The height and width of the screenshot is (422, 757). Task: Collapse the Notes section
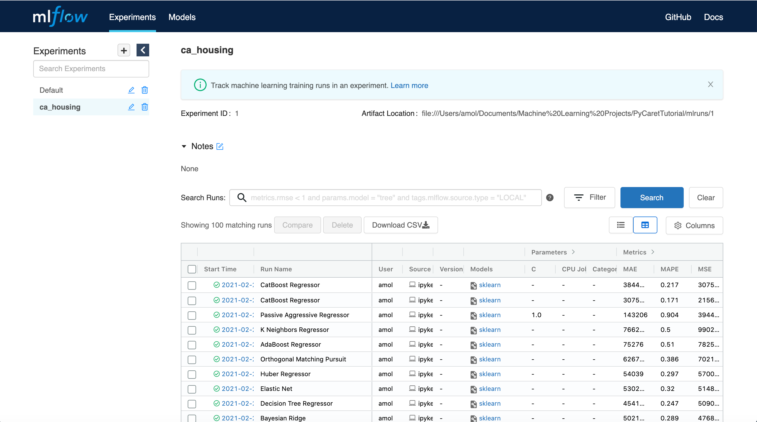tap(184, 146)
